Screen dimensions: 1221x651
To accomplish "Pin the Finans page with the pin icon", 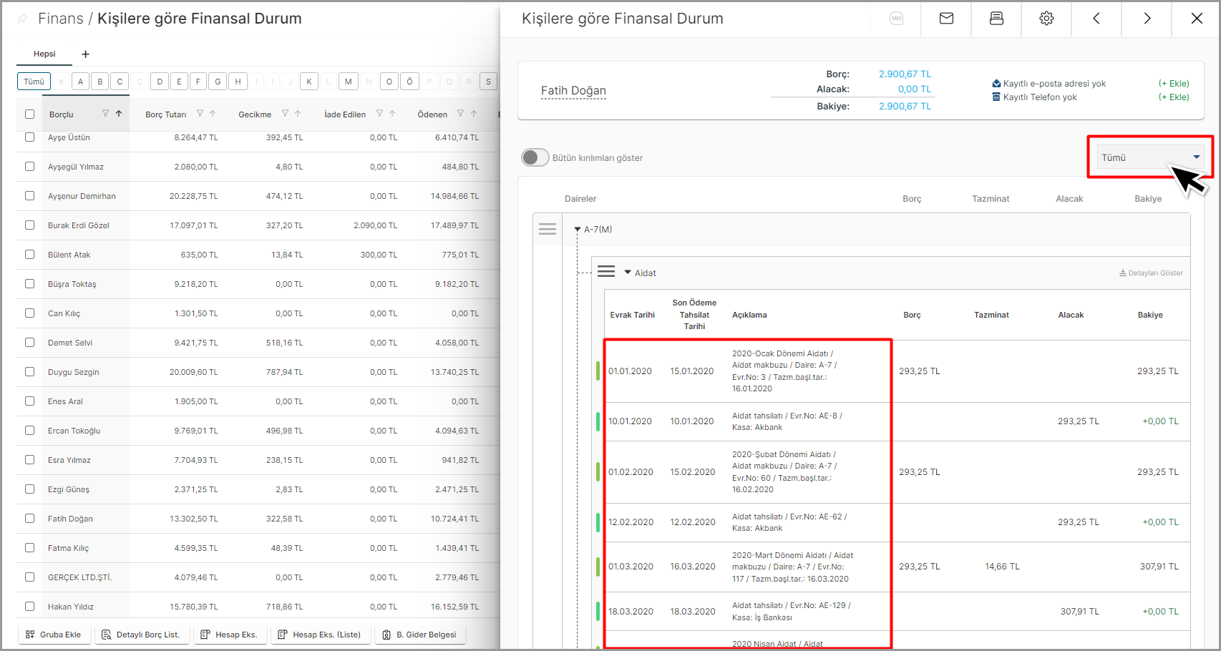I will pos(22,19).
